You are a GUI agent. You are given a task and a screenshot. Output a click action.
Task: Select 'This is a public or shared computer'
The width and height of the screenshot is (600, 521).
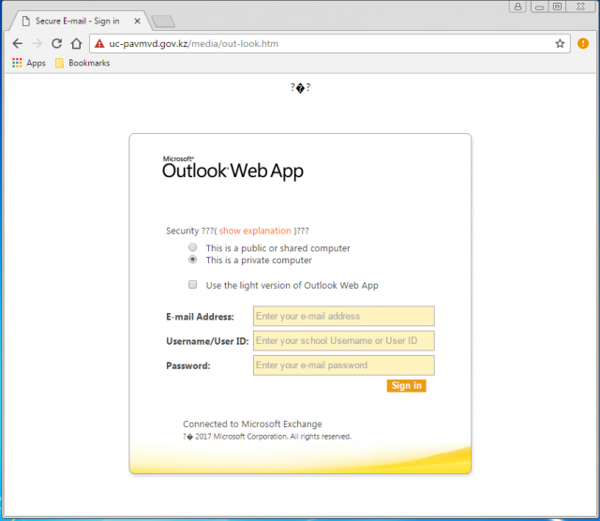pos(193,247)
